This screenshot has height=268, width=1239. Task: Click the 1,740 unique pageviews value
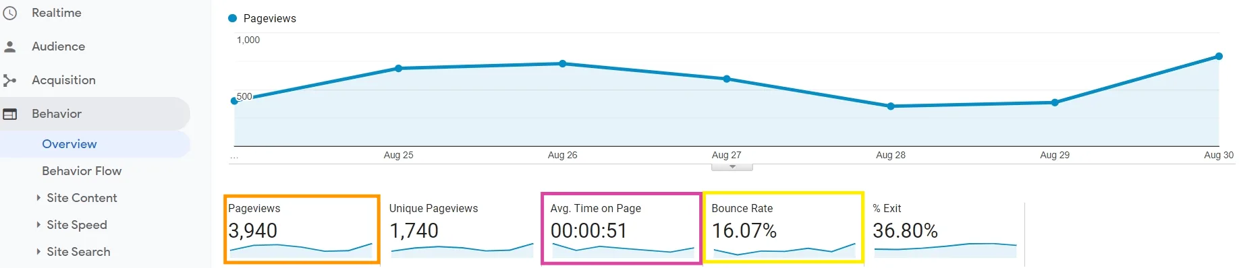pos(414,231)
